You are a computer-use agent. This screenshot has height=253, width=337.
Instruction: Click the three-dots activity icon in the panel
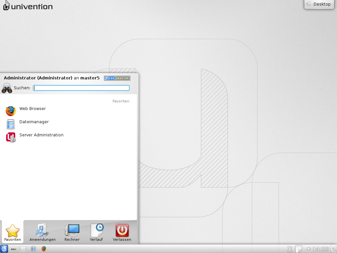point(13,249)
